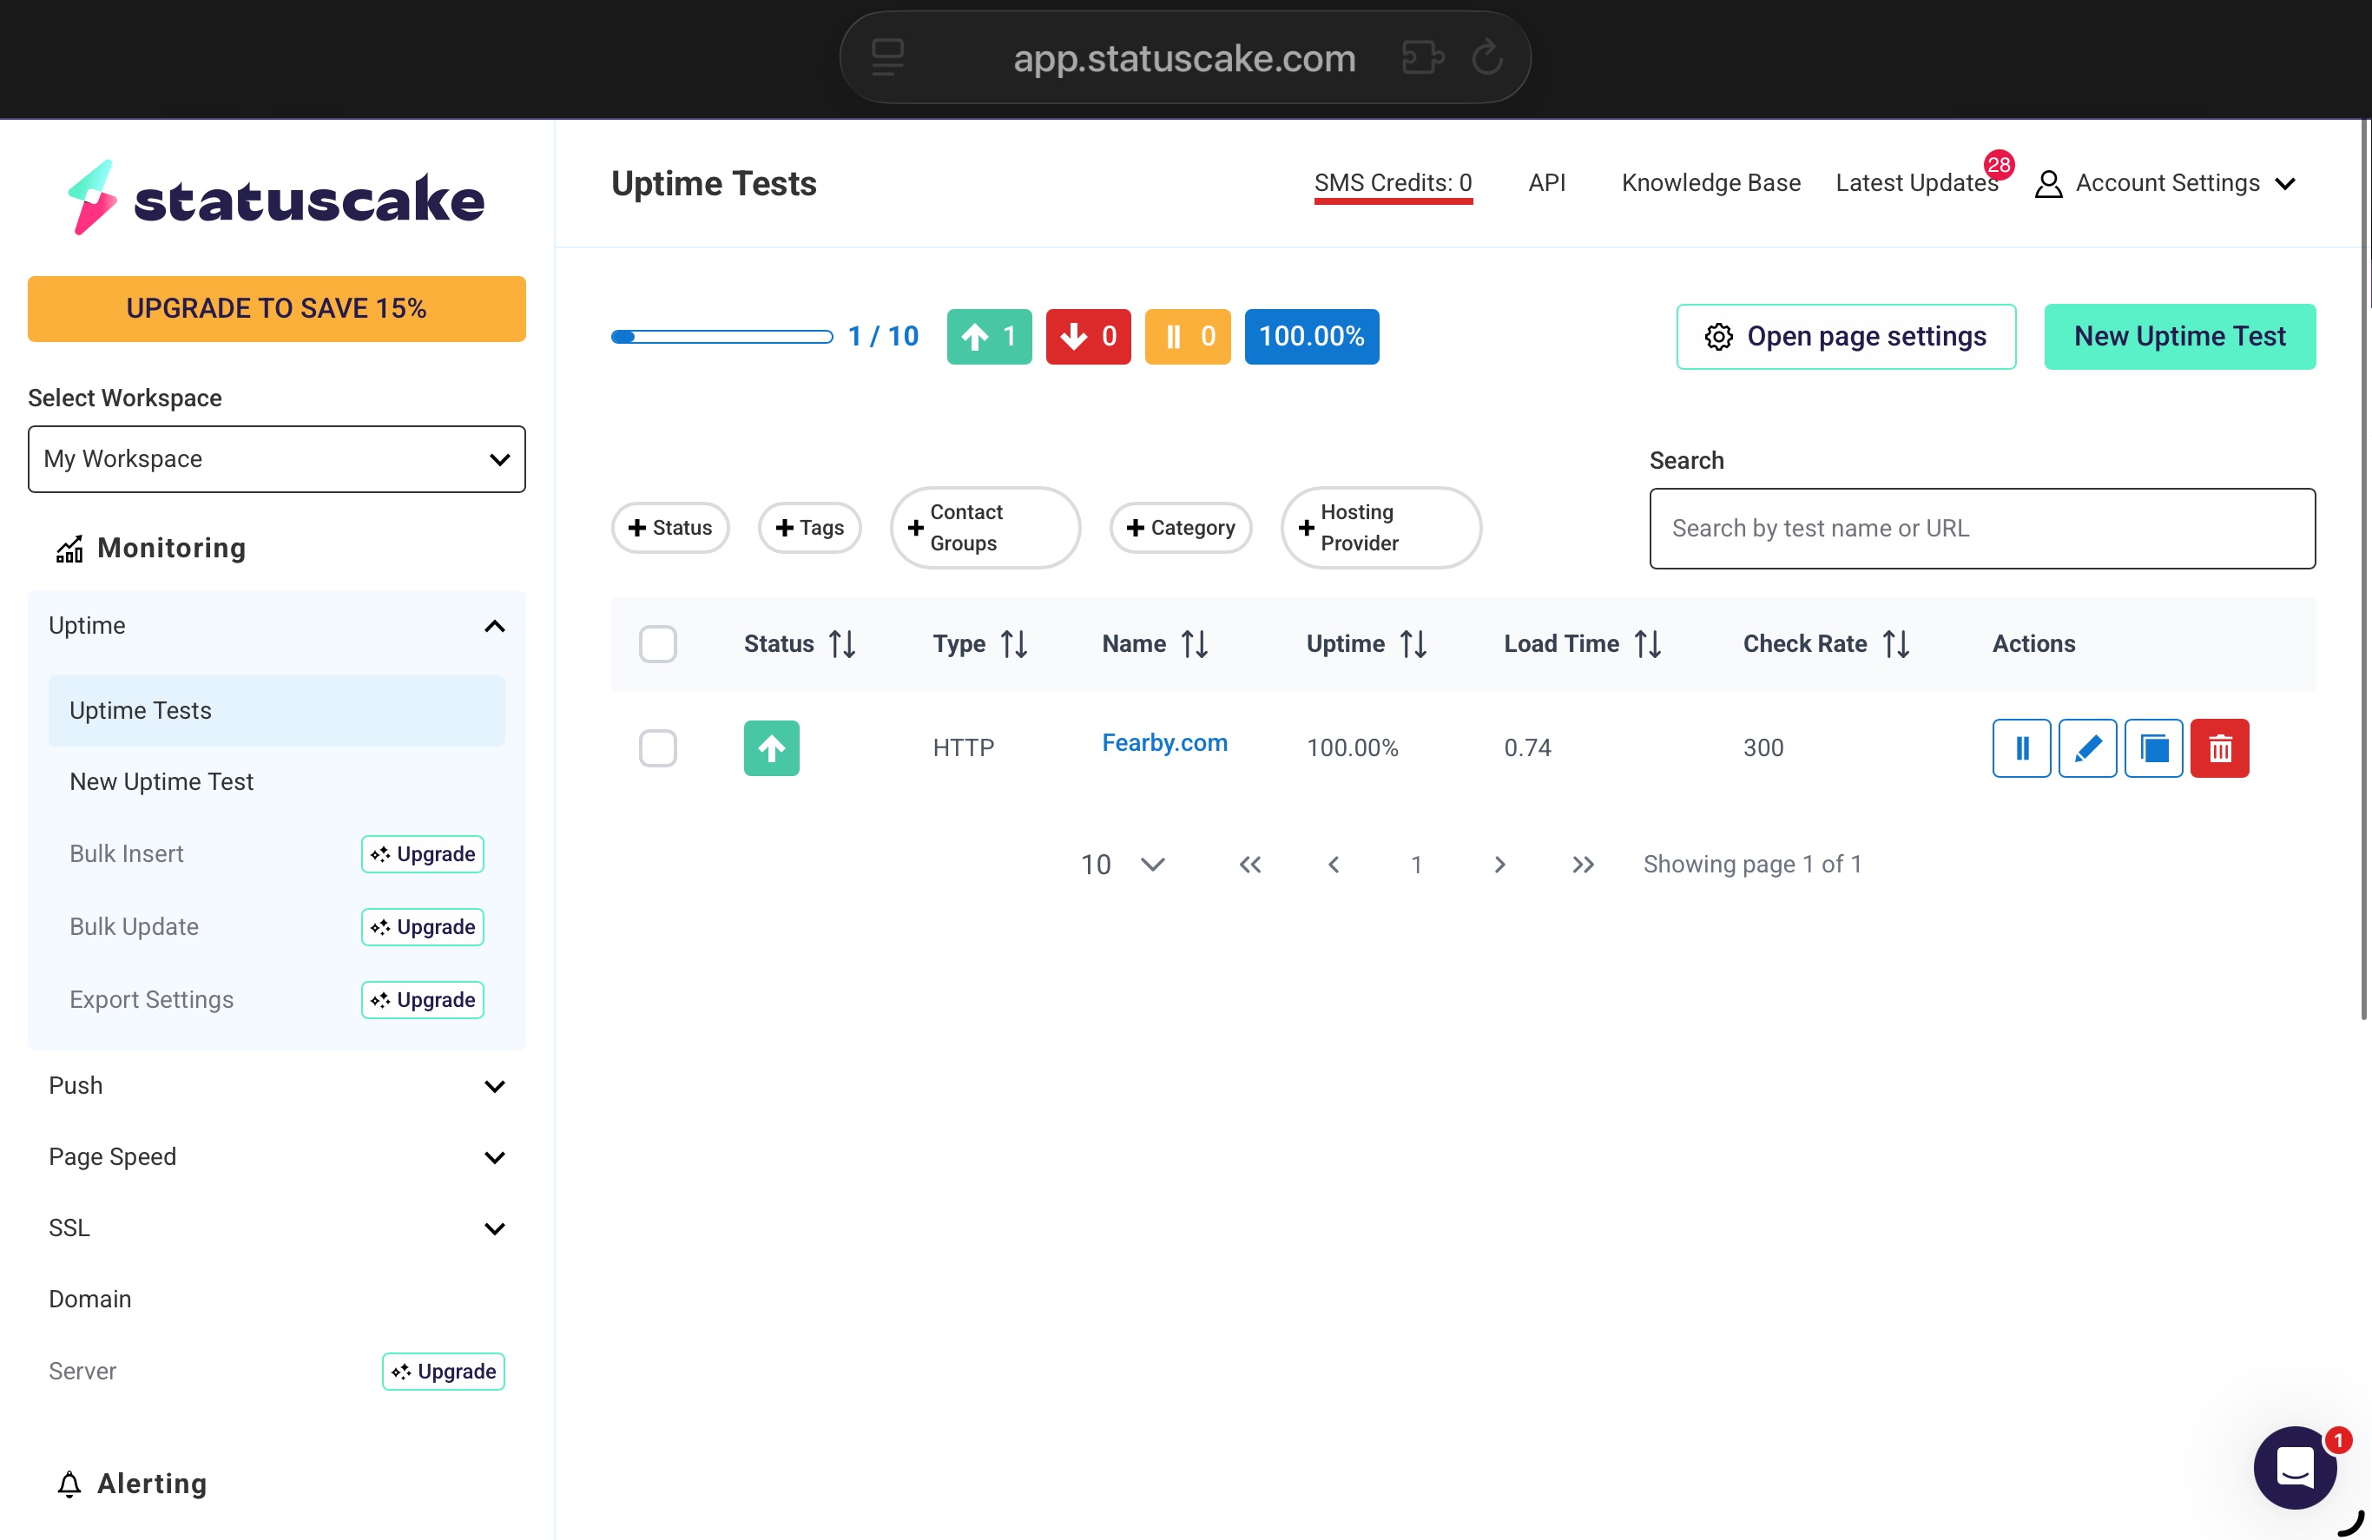This screenshot has width=2372, height=1540.
Task: Go to last page of results
Action: [x=1583, y=865]
